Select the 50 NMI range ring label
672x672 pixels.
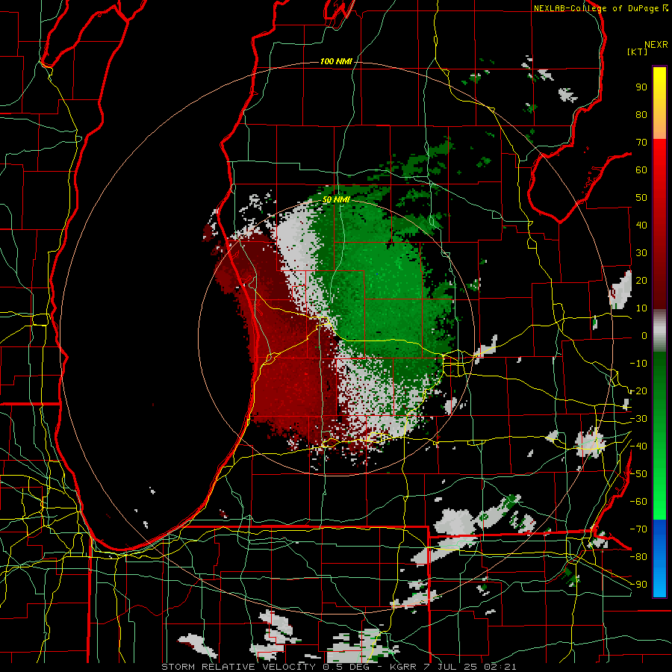336,199
